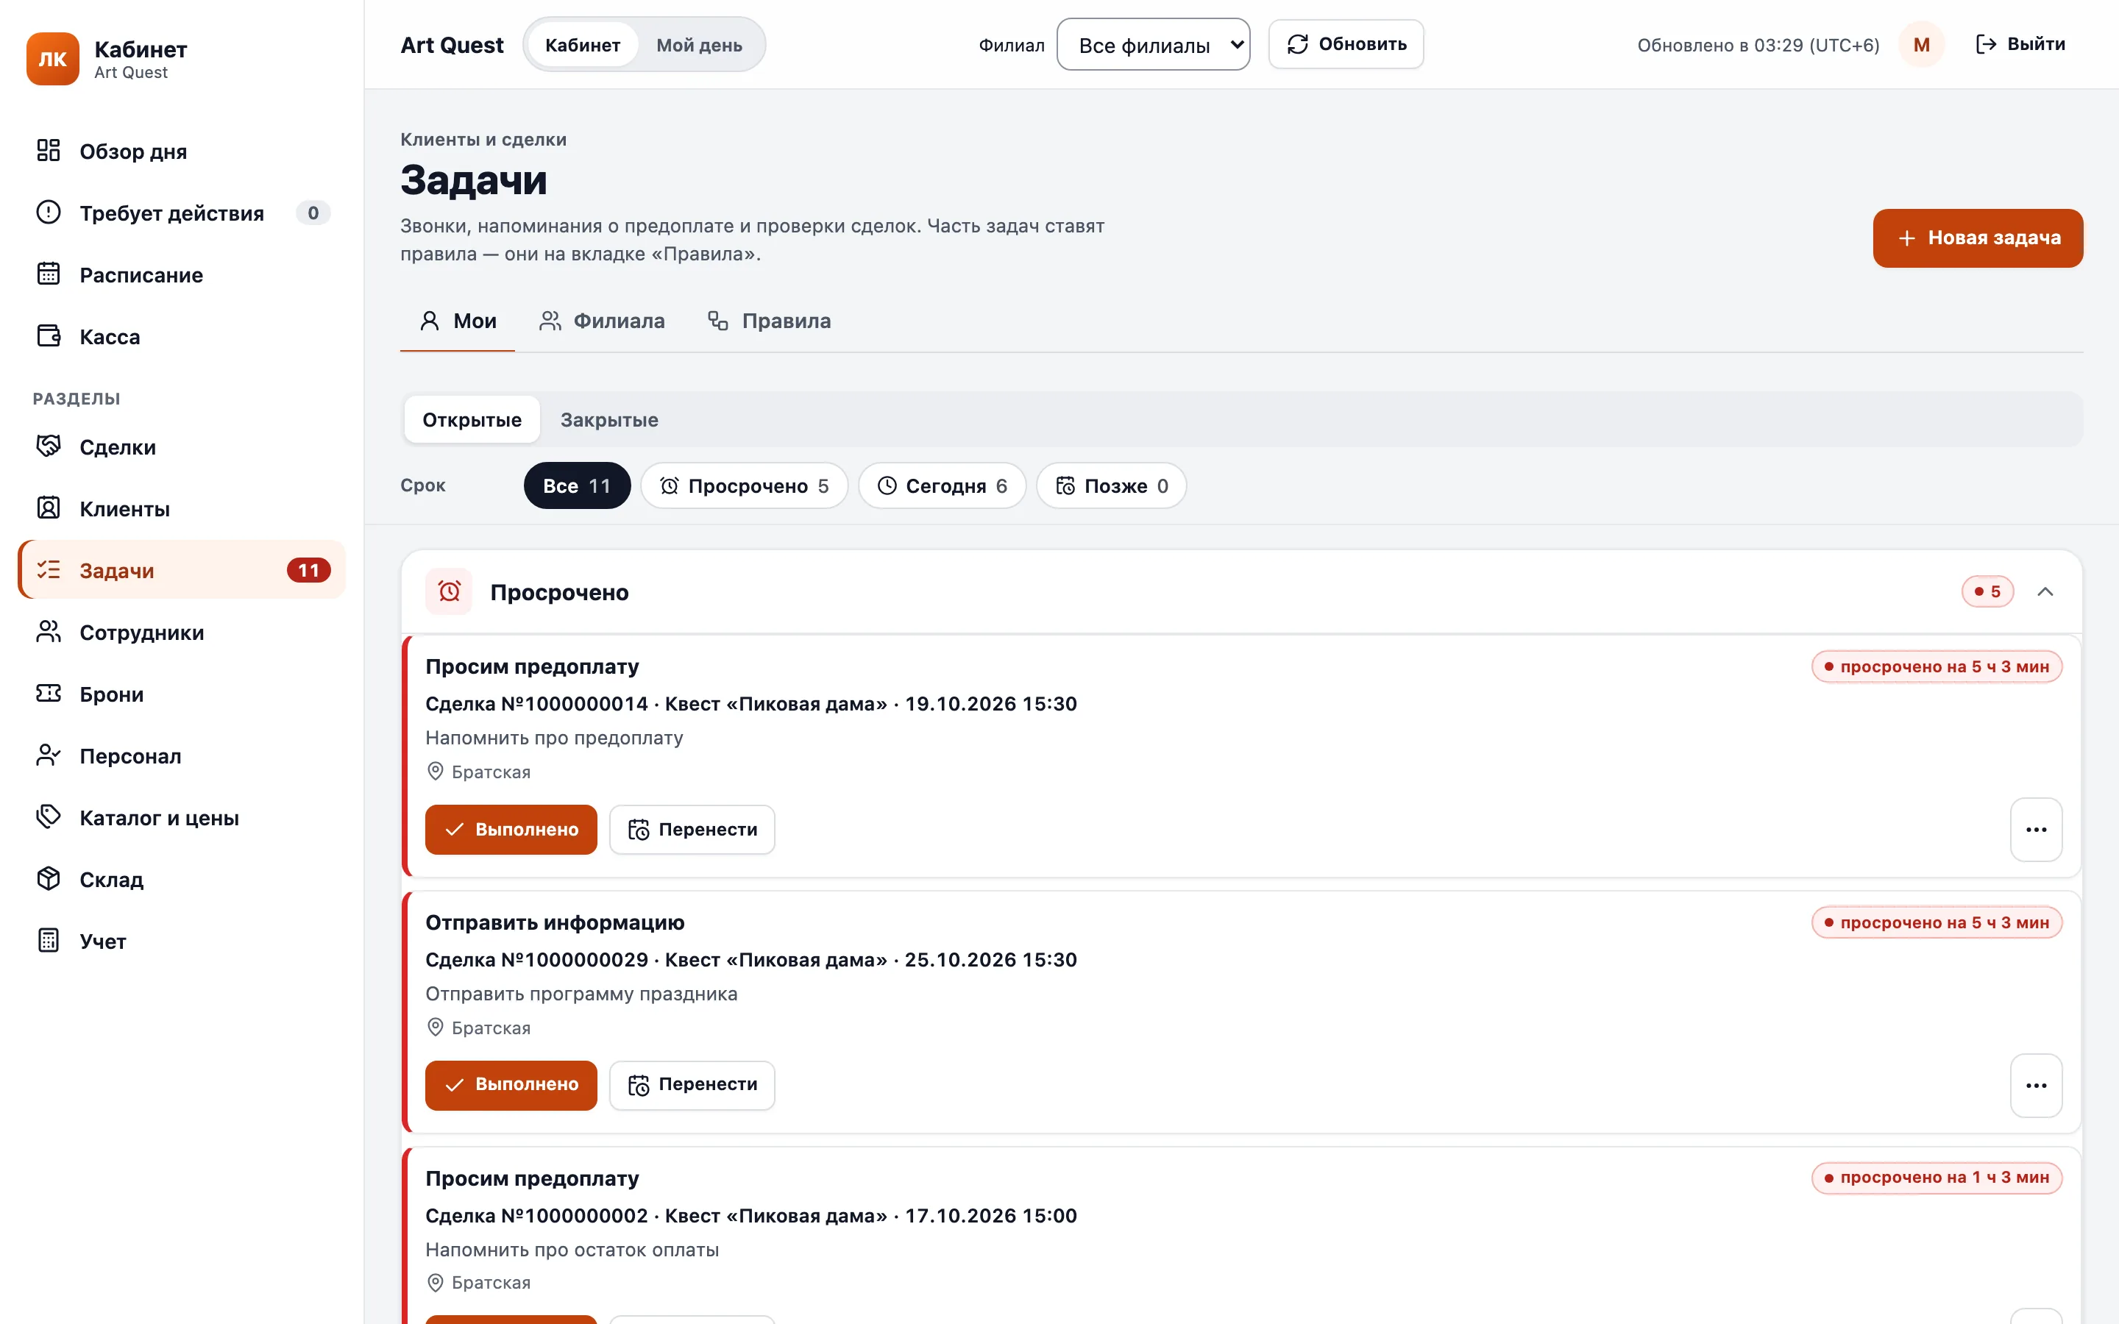Viewport: 2119px width, 1324px height.
Task: Click the ЛК orange logo
Action: click(52, 59)
